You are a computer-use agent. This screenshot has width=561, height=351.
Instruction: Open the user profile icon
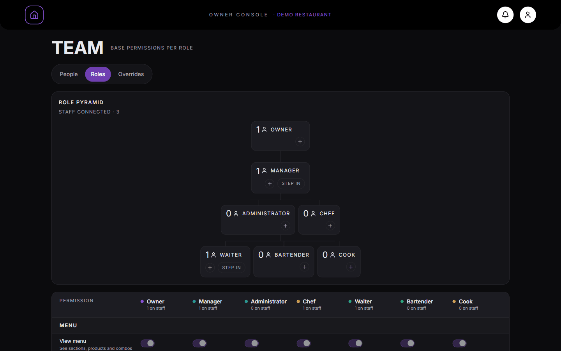[528, 15]
